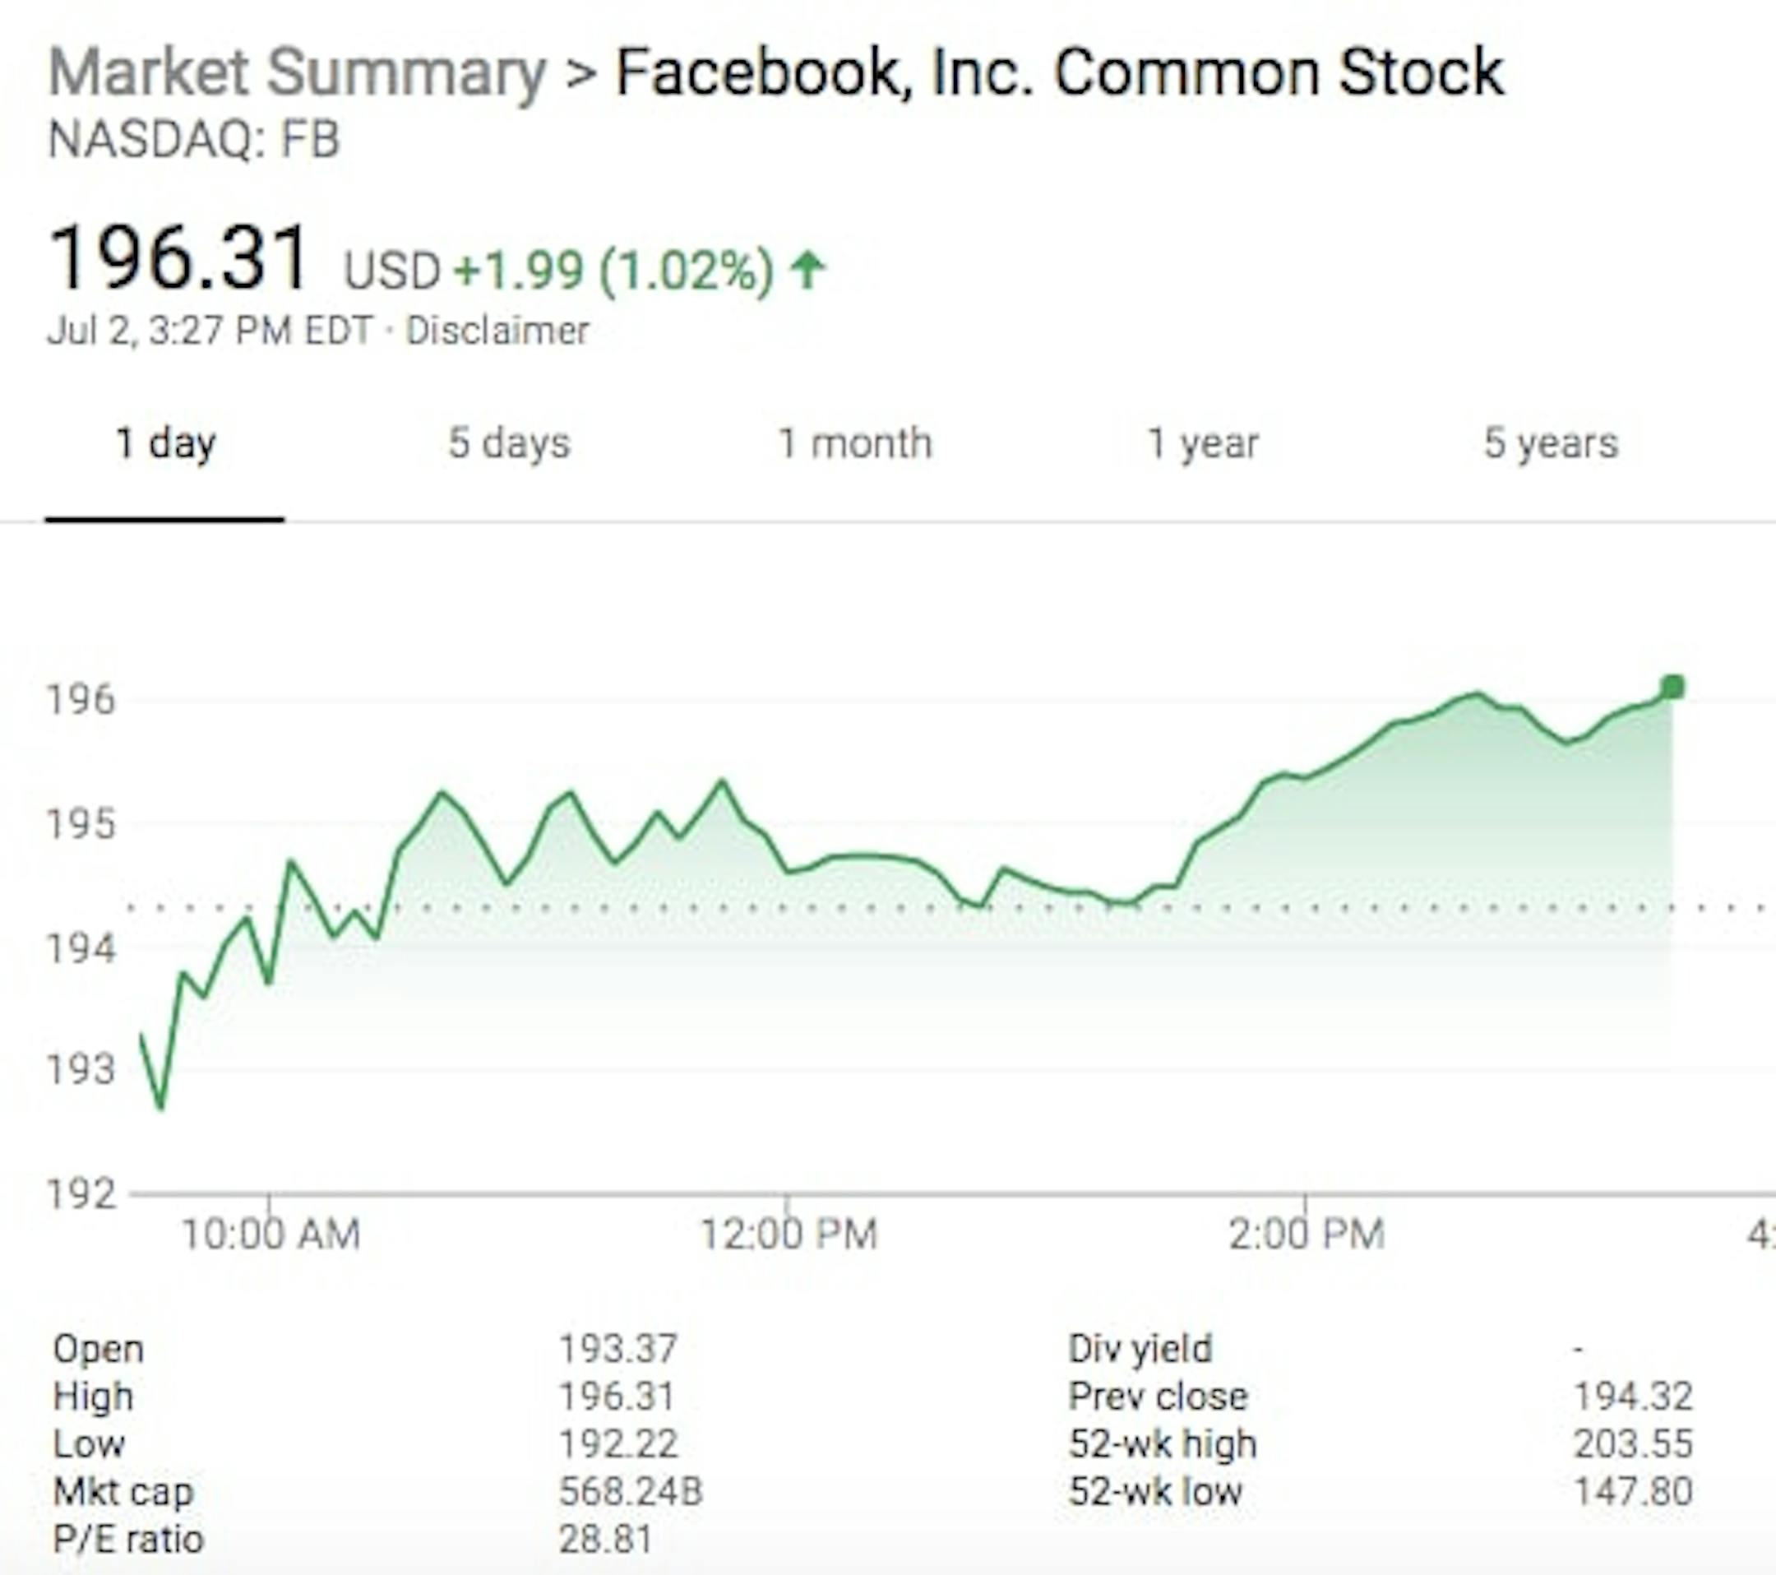Viewport: 1776px width, 1575px height.
Task: Click the 12:00 PM axis label
Action: tap(789, 1235)
